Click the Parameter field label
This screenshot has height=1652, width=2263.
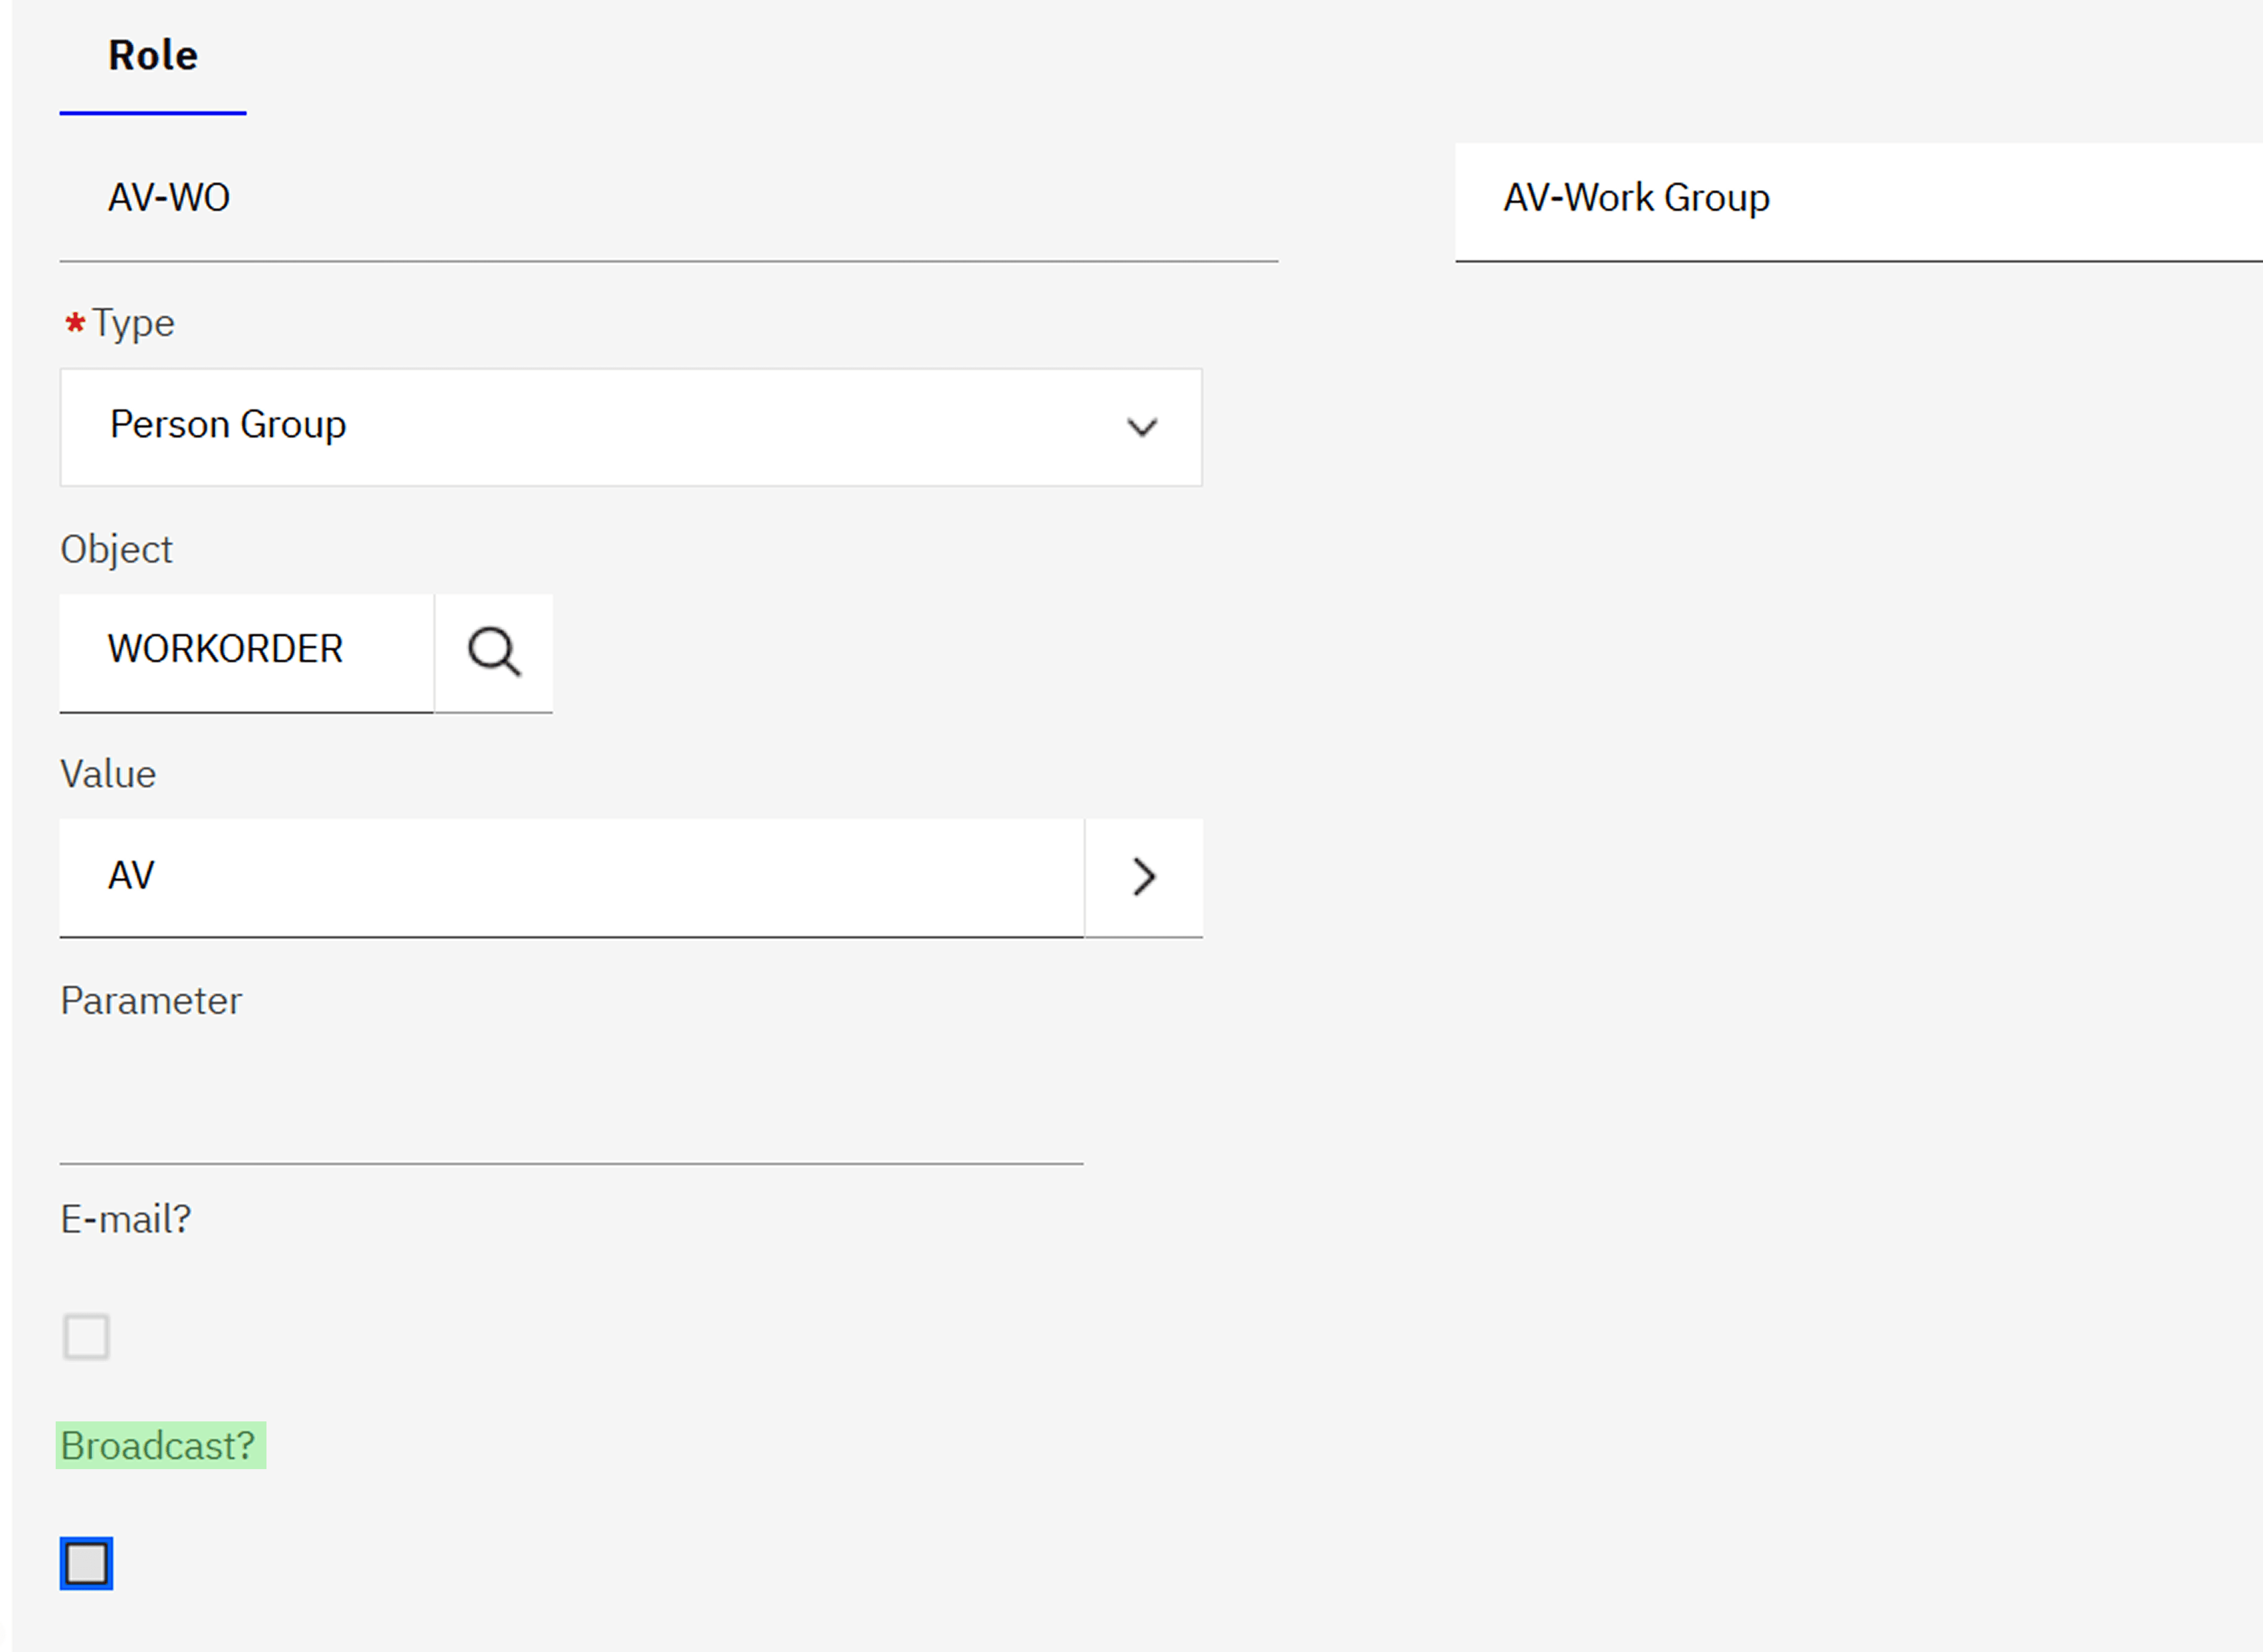[x=151, y=1000]
